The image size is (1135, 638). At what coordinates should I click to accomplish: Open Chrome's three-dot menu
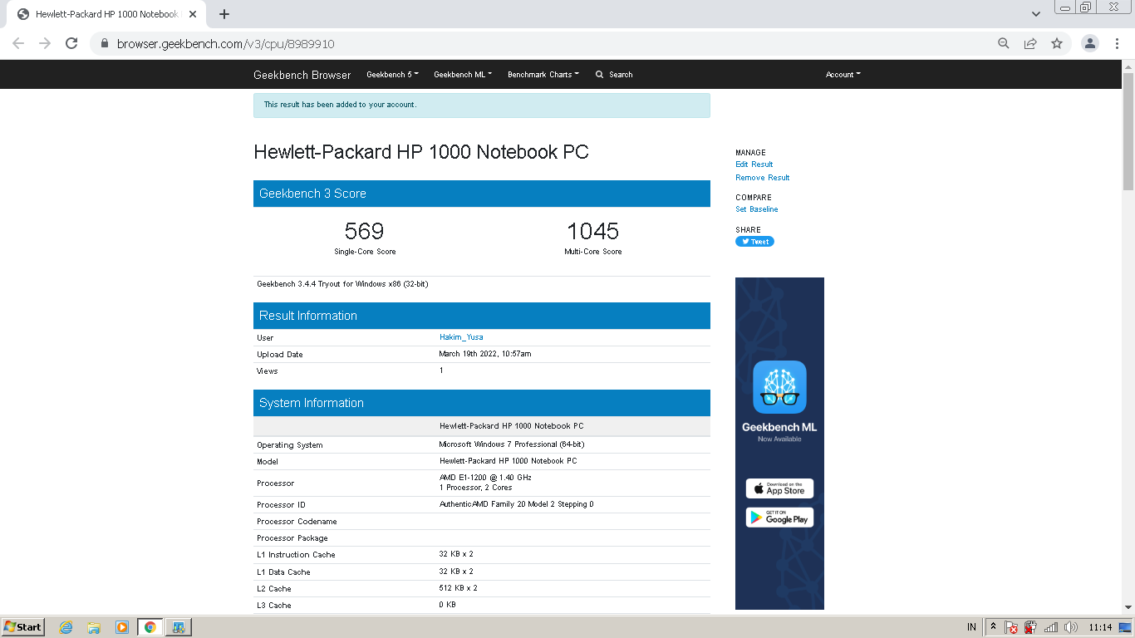tap(1116, 43)
